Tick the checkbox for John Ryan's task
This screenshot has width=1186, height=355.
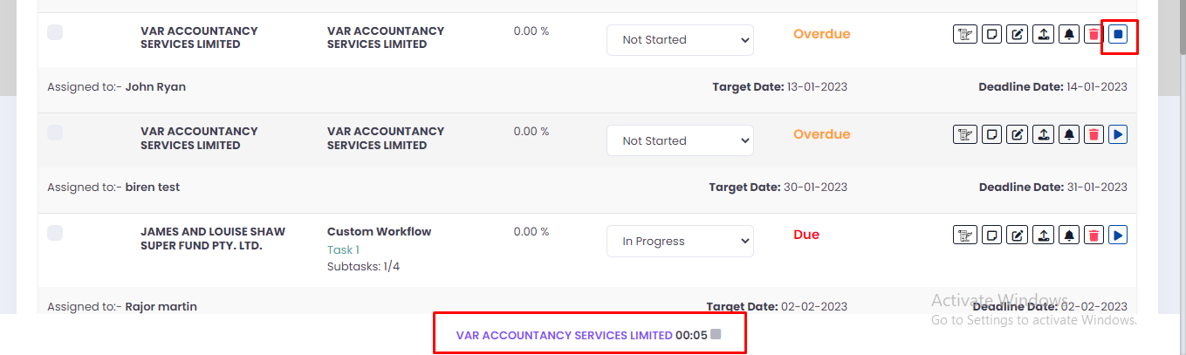click(x=55, y=32)
